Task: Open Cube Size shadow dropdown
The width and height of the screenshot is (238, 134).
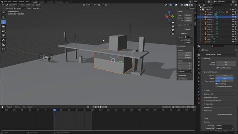Action: [x=225, y=126]
